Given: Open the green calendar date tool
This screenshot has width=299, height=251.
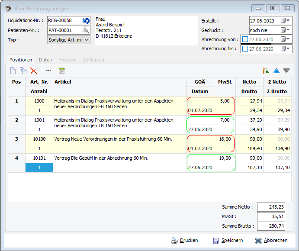Looking at the screenshot, I should tap(62, 71).
